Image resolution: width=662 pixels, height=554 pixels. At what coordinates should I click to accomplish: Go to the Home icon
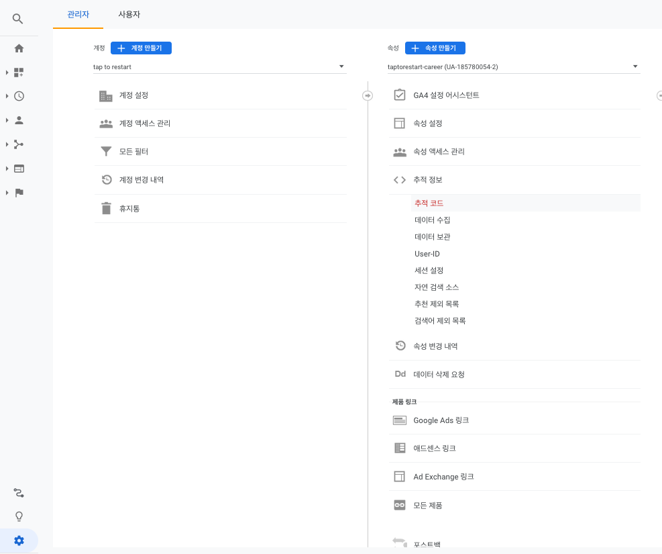pos(19,48)
